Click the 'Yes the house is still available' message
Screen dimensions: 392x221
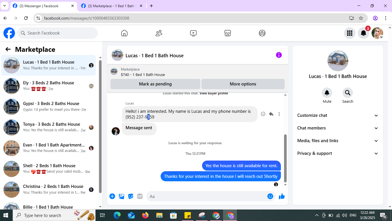pos(241,166)
